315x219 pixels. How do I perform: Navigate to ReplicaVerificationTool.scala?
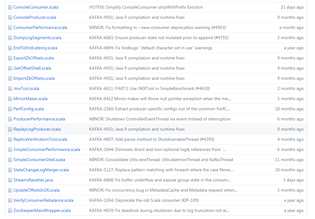coord(40,139)
